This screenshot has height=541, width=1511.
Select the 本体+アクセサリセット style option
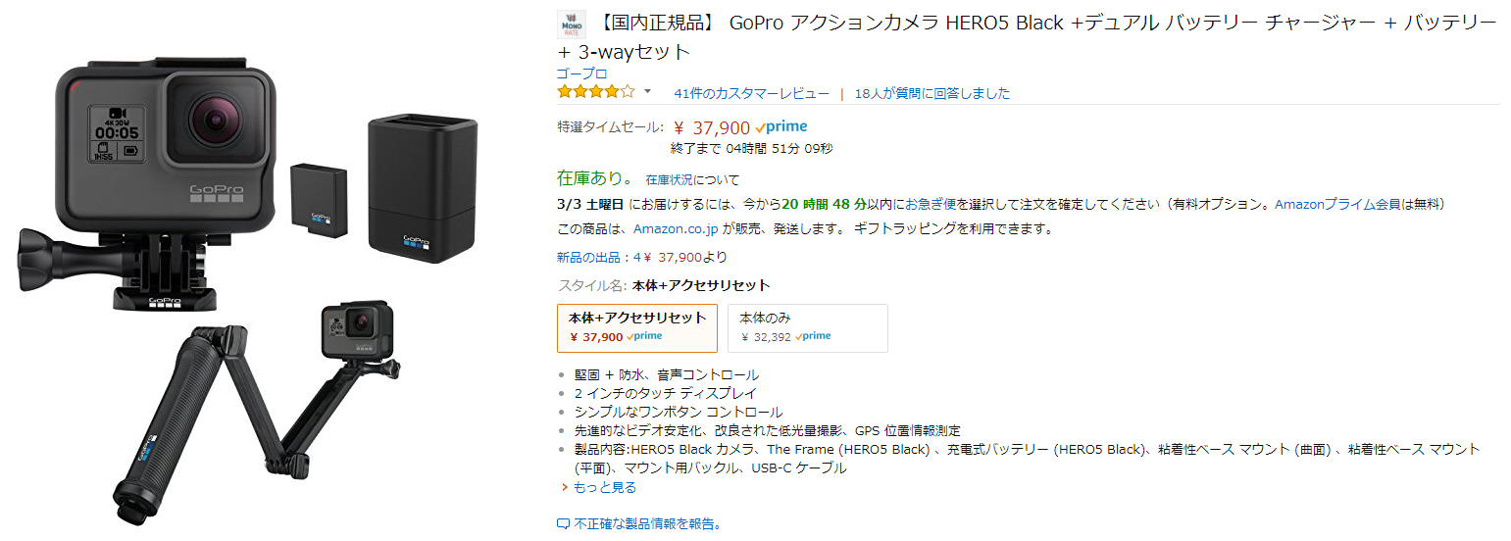(x=636, y=327)
